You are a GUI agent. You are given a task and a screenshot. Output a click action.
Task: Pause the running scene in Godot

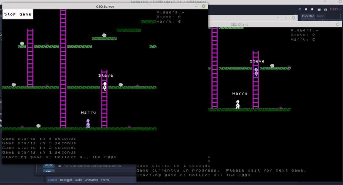coord(306,9)
